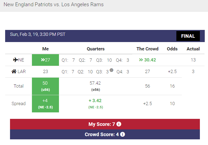The width and height of the screenshot is (208, 145).
Task: Click the Actual column header
Action: (193, 49)
